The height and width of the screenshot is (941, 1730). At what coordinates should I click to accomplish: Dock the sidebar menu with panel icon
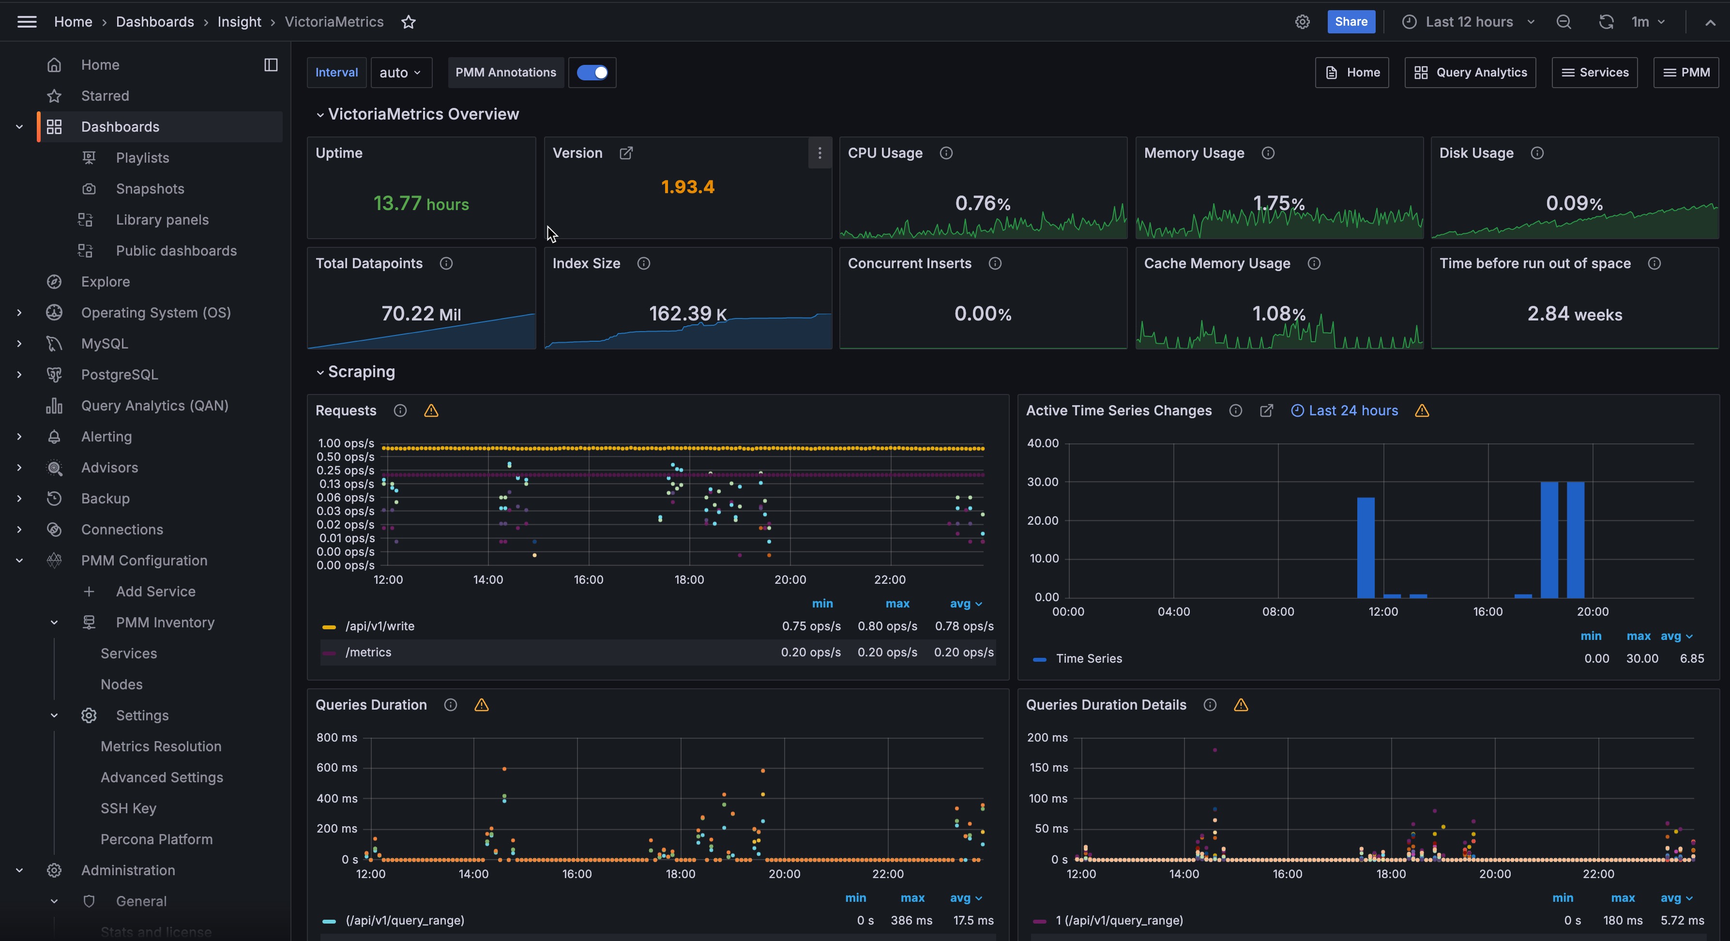pos(271,64)
